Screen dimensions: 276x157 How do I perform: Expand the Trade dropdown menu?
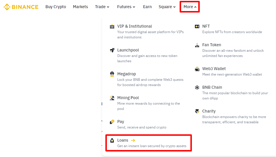[x=102, y=7]
